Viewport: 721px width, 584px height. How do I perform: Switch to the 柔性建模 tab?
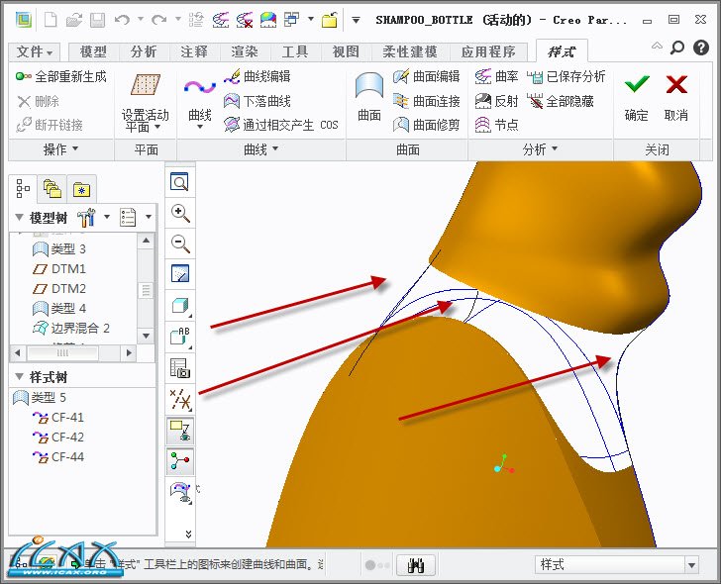pyautogui.click(x=410, y=51)
